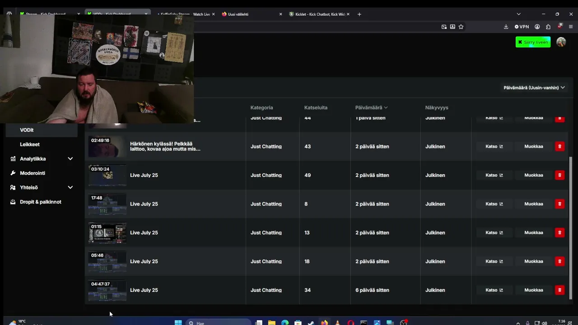The image size is (578, 325).
Task: Click Katso for the Härkönen kylässä VOD
Action: click(x=494, y=146)
